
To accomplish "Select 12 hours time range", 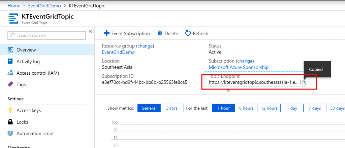I will 269,108.
